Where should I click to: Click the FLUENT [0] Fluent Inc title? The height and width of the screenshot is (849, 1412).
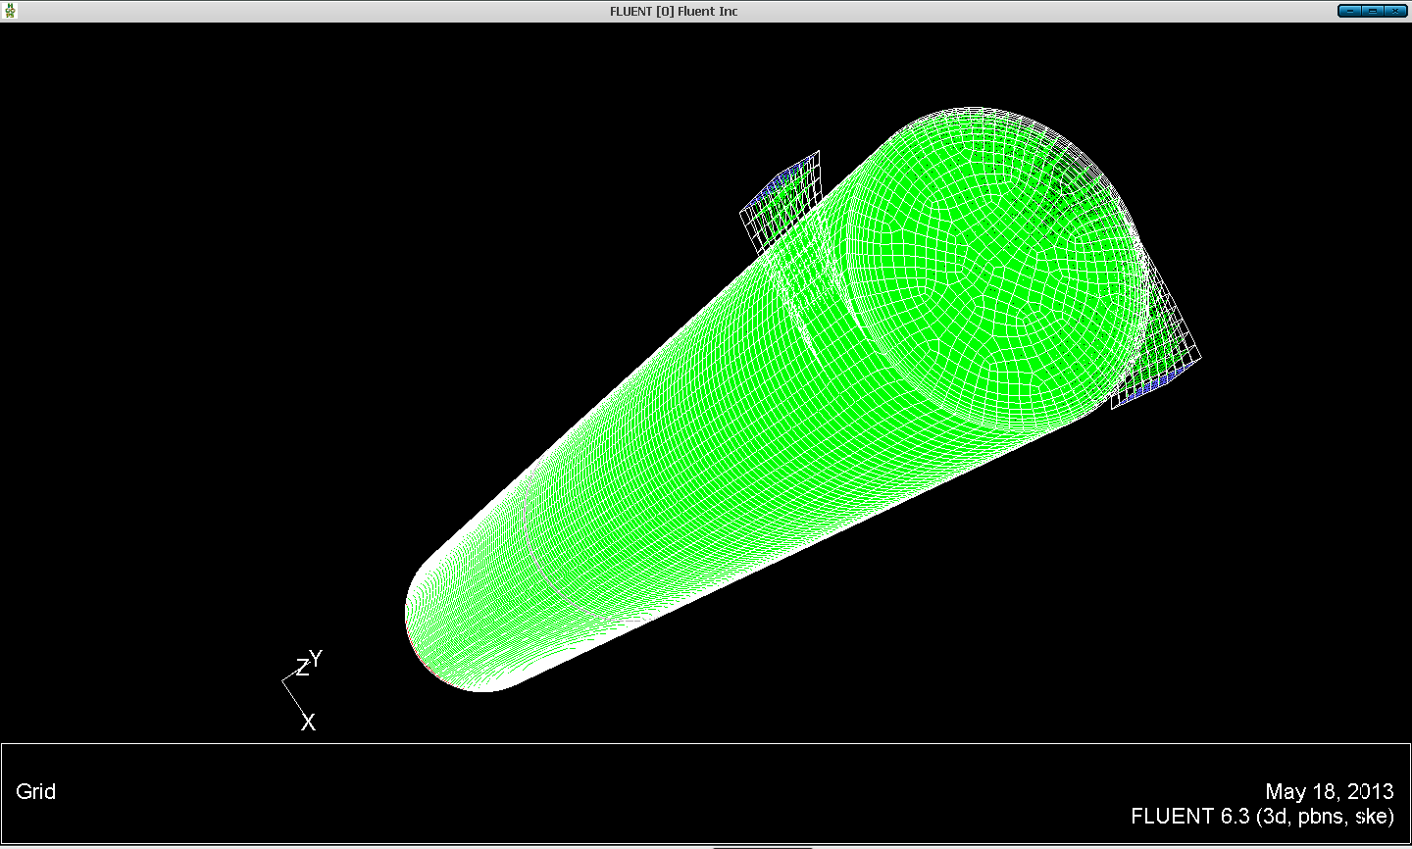[x=674, y=11]
